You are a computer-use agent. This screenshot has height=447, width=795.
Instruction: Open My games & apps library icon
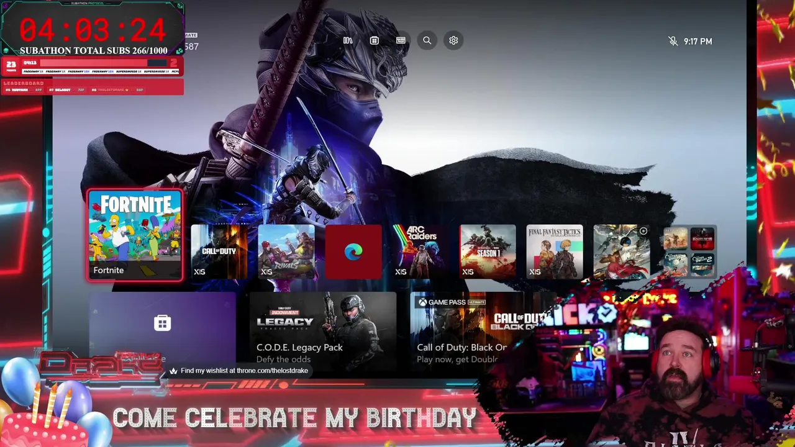pyautogui.click(x=348, y=40)
